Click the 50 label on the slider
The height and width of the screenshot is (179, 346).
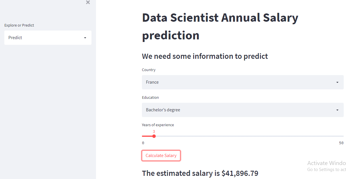[341, 143]
